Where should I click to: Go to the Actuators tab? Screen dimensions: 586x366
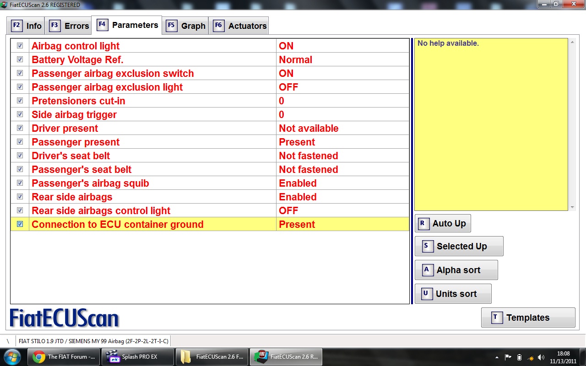coord(239,26)
